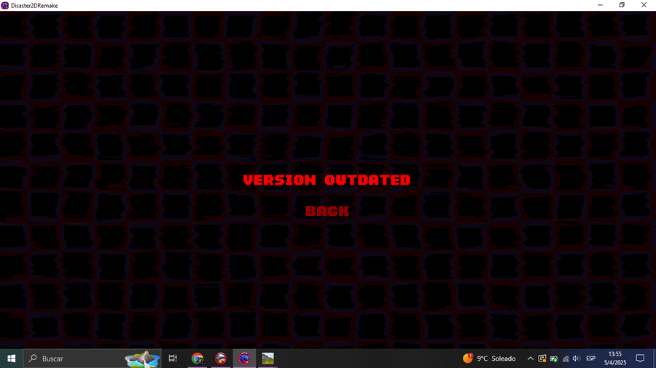Open the 9°C Soleado weather widget
The width and height of the screenshot is (656, 368).
click(x=489, y=359)
